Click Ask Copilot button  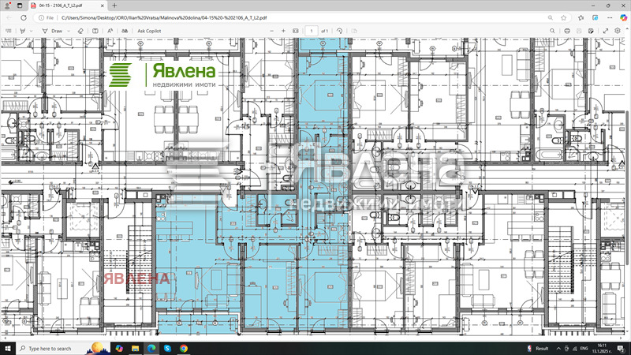pyautogui.click(x=151, y=31)
